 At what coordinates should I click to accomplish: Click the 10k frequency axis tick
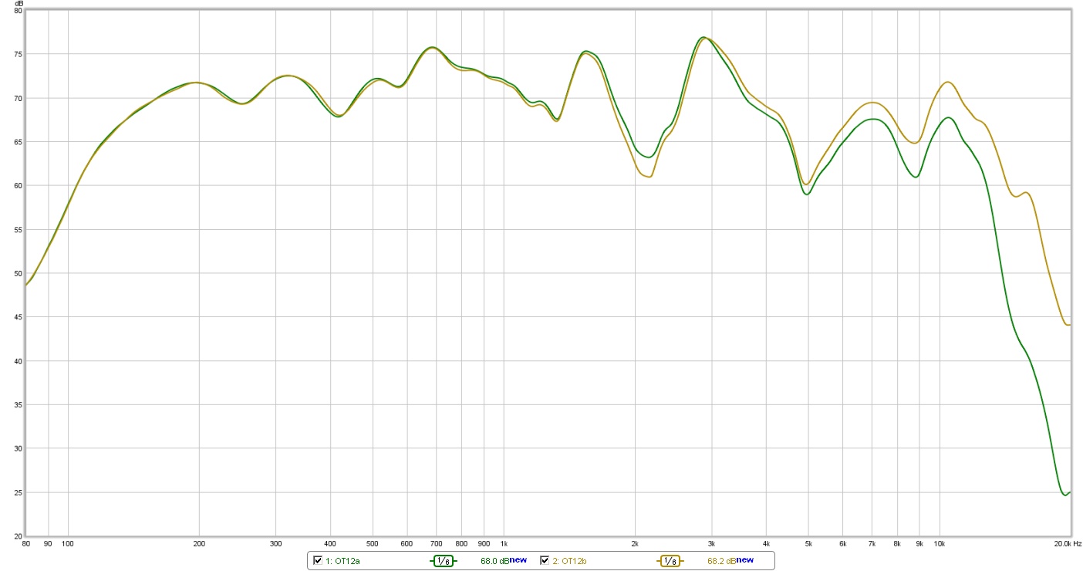[939, 544]
